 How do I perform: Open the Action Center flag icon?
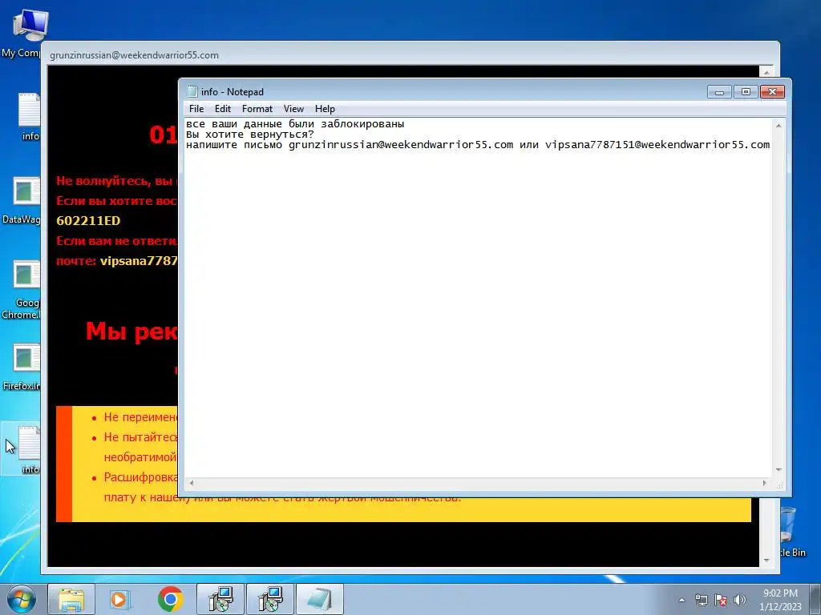click(x=721, y=600)
